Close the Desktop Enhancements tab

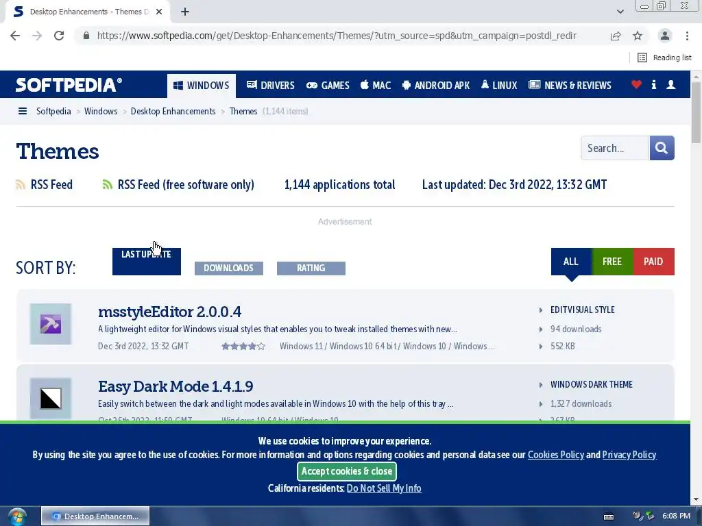pyautogui.click(x=159, y=12)
